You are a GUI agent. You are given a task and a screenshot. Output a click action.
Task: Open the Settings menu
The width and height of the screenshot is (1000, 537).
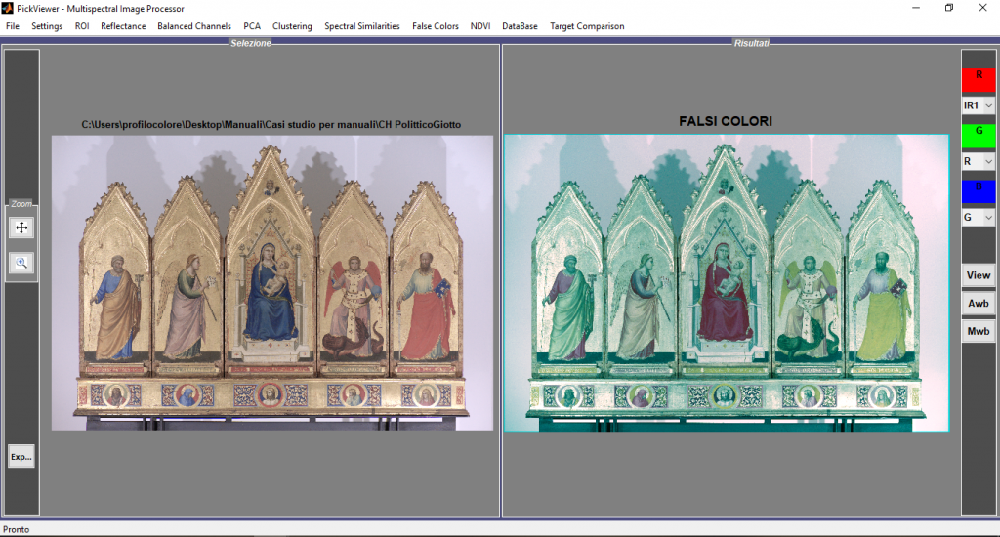47,26
